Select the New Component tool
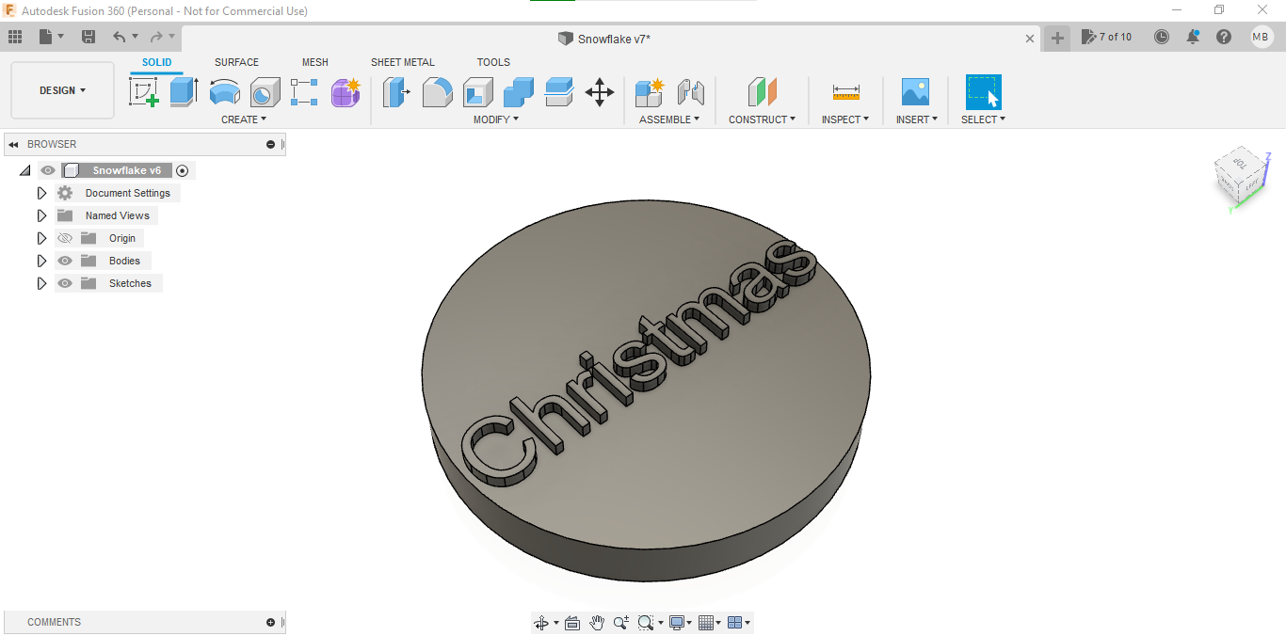This screenshot has width=1286, height=636. coord(650,92)
